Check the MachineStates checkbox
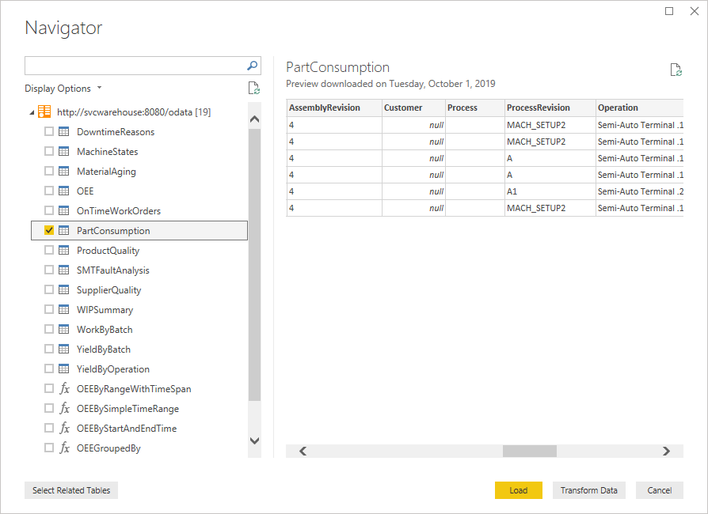708x514 pixels. [x=49, y=151]
